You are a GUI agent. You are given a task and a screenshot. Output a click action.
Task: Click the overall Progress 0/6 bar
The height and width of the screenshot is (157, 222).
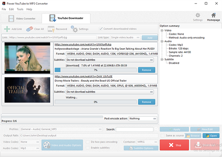[52, 117]
